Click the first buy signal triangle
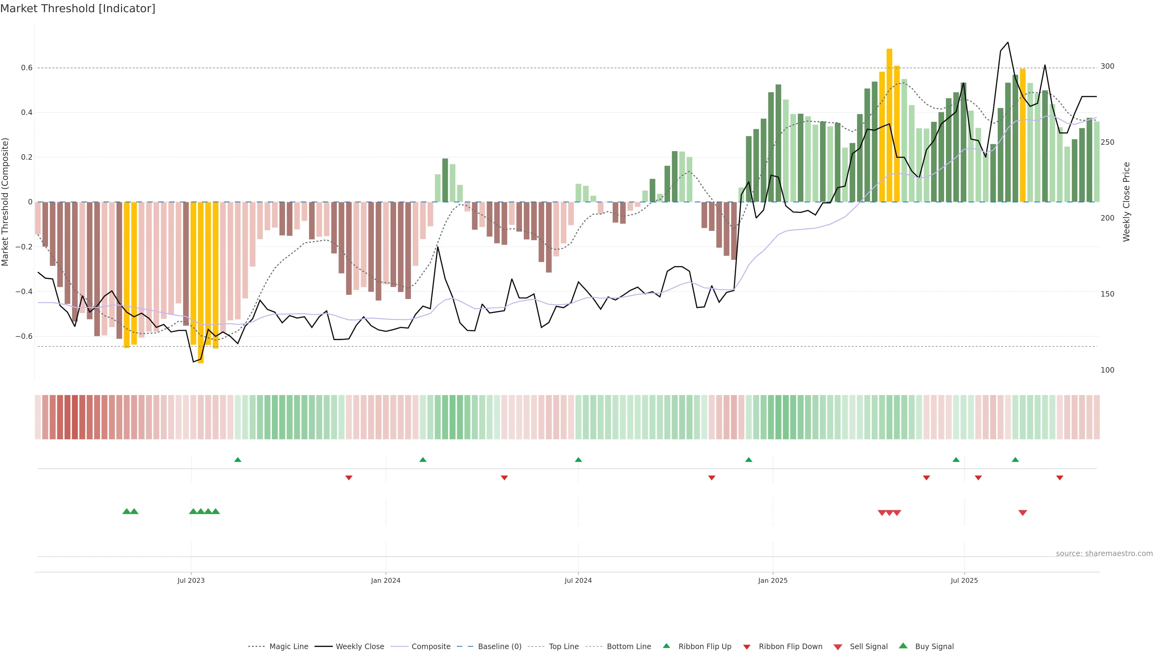This screenshot has height=657, width=1168. tap(127, 511)
